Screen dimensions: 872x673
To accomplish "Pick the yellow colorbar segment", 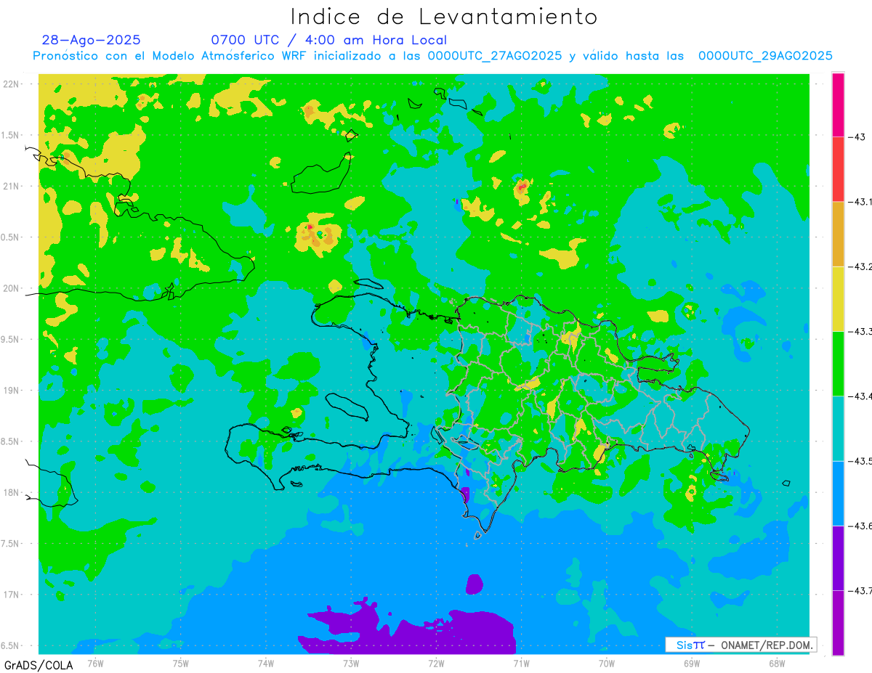I will click(x=838, y=298).
